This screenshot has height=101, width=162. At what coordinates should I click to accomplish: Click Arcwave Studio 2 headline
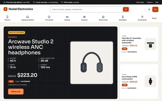click(31, 47)
